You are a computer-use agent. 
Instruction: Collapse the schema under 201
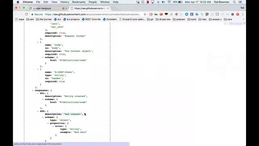(x=43, y=99)
